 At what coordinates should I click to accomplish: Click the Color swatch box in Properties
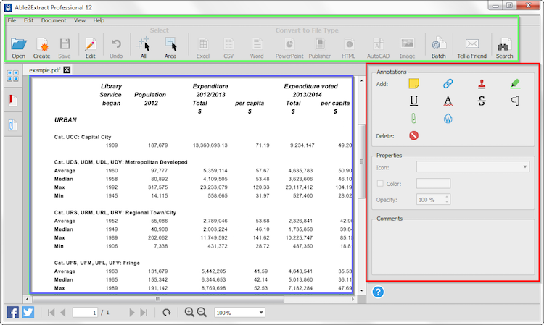tap(433, 184)
